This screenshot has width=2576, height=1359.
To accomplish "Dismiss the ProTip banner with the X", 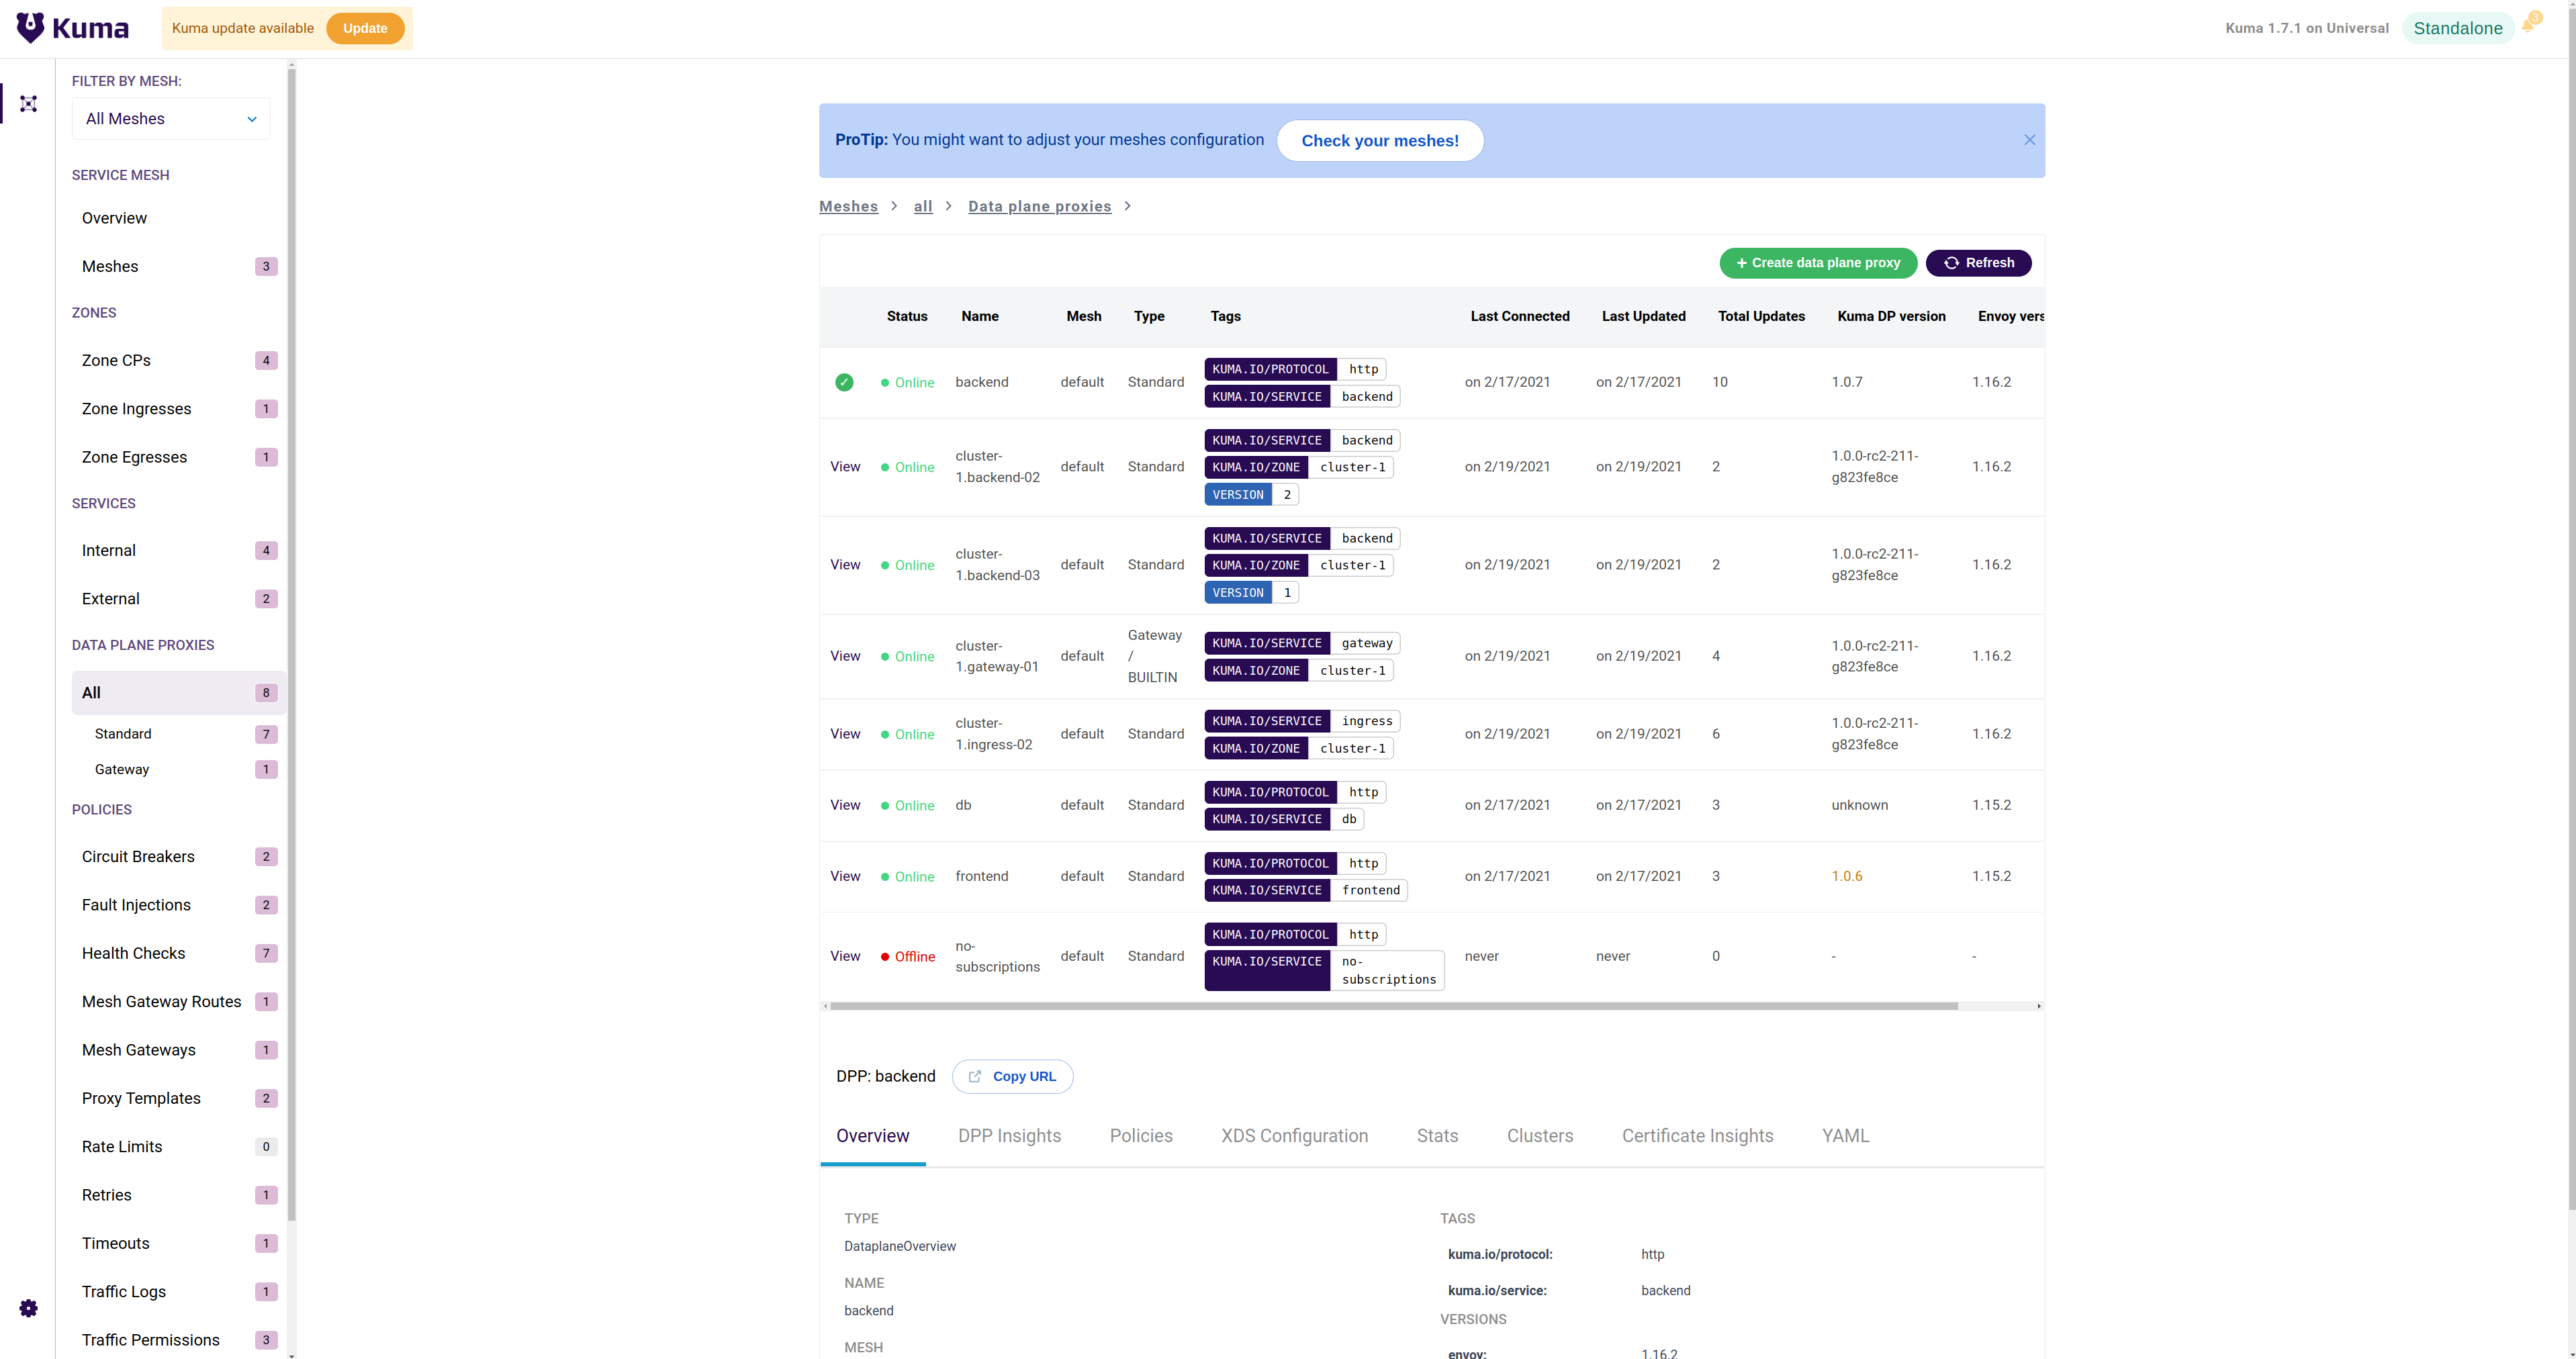I will point(2029,140).
